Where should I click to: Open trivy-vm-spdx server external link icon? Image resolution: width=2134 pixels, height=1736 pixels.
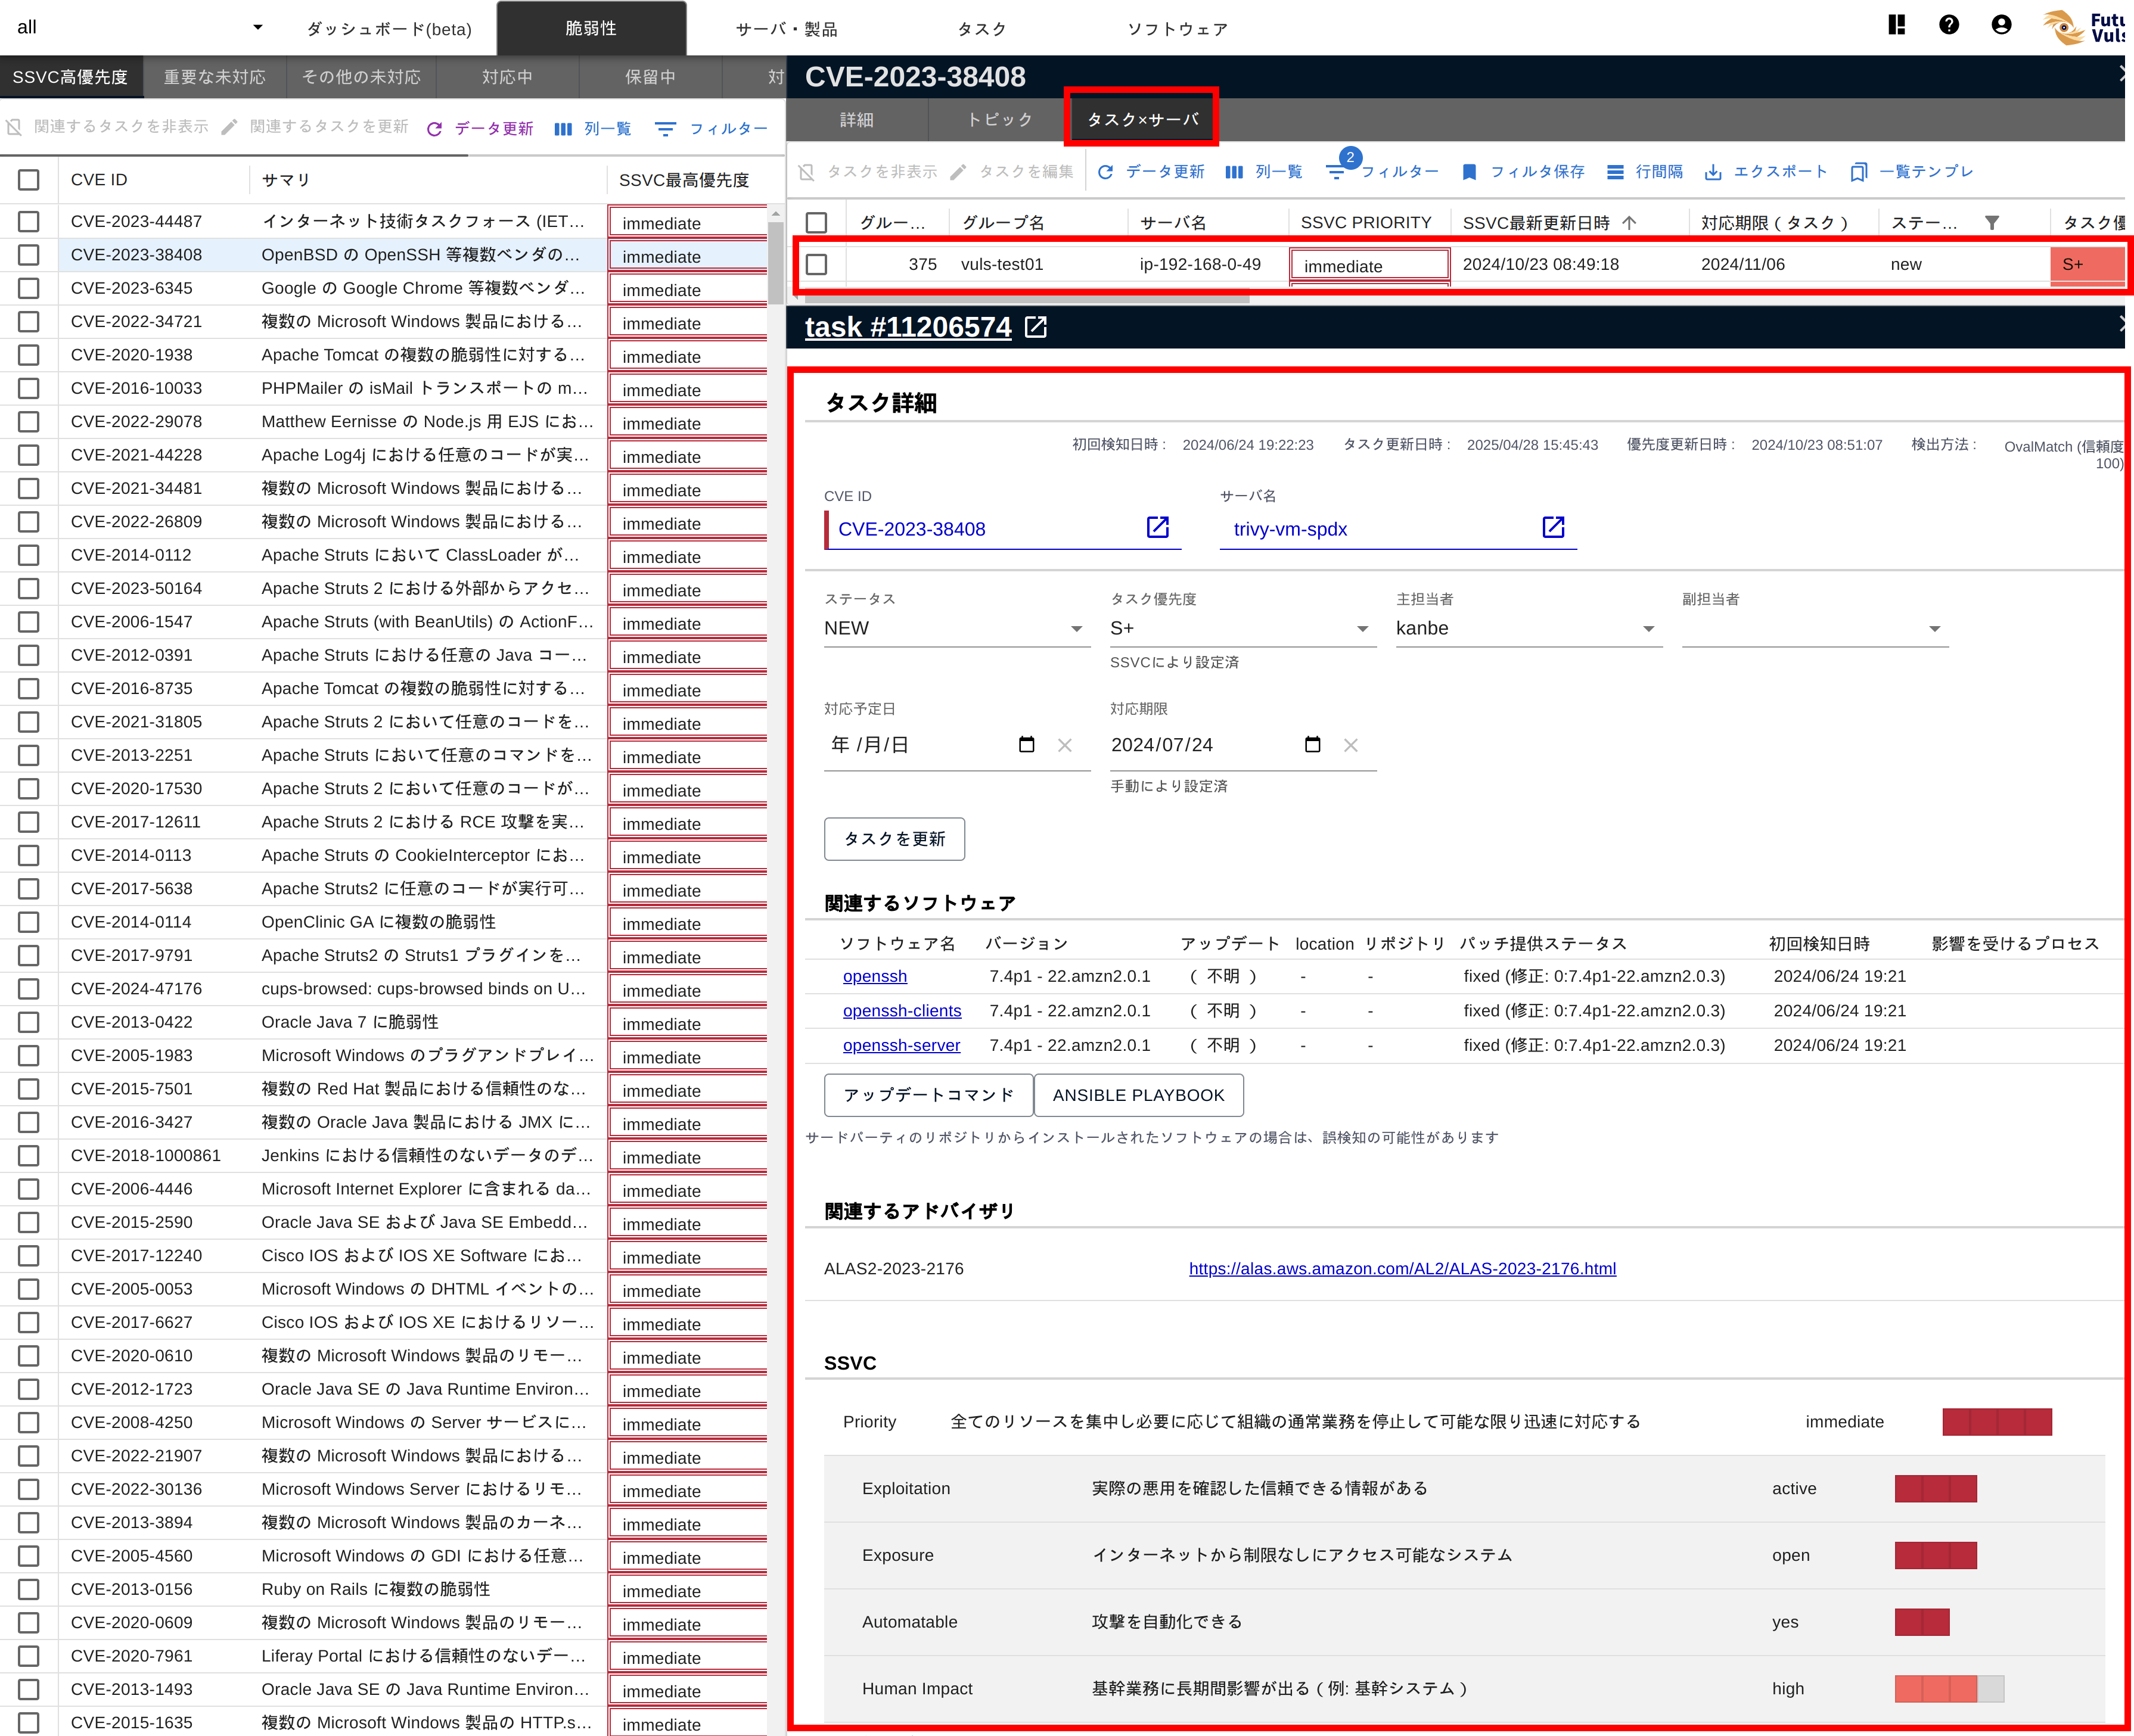[1553, 527]
